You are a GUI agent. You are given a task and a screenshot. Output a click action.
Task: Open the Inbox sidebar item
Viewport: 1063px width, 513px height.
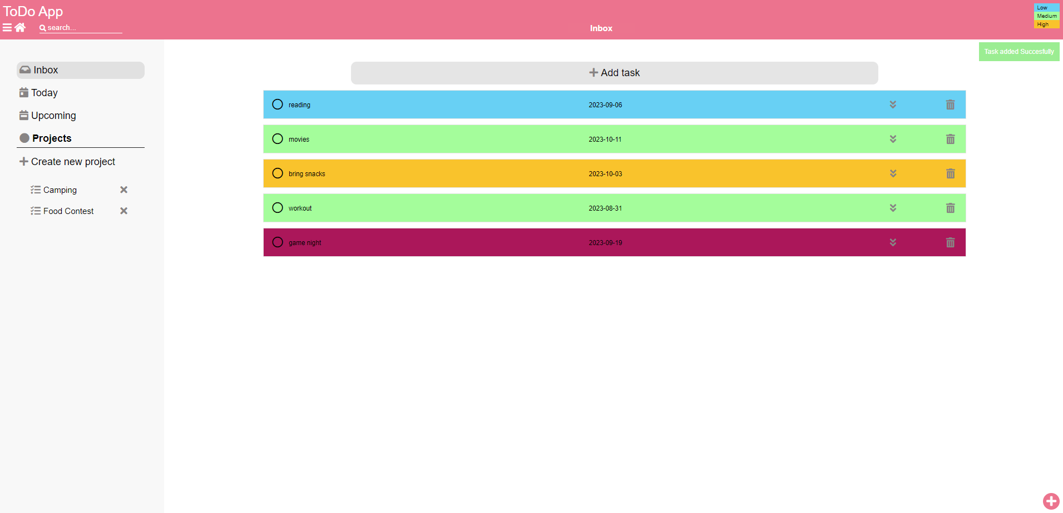81,70
